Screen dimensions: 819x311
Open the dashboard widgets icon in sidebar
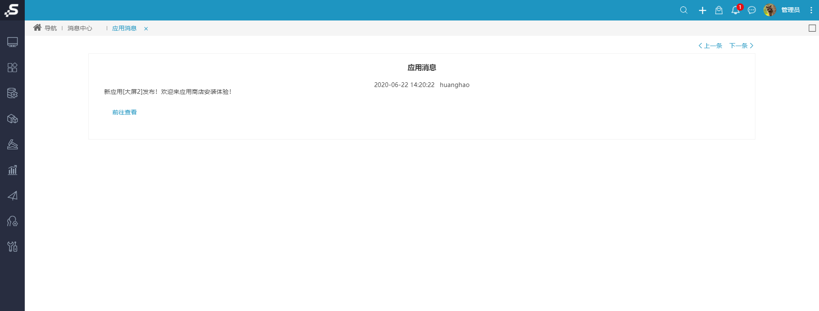click(12, 67)
